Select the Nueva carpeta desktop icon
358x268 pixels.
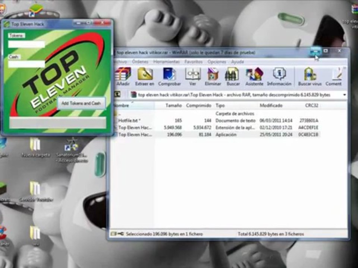[x=35, y=148]
